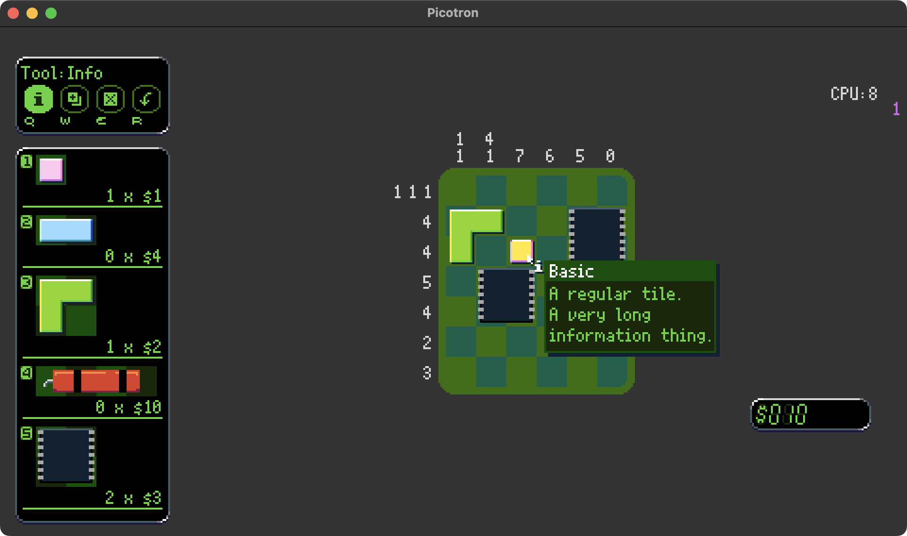Screen dimensions: 907x536
Task: Pick the pink square tile in slot 1
Action: [51, 170]
